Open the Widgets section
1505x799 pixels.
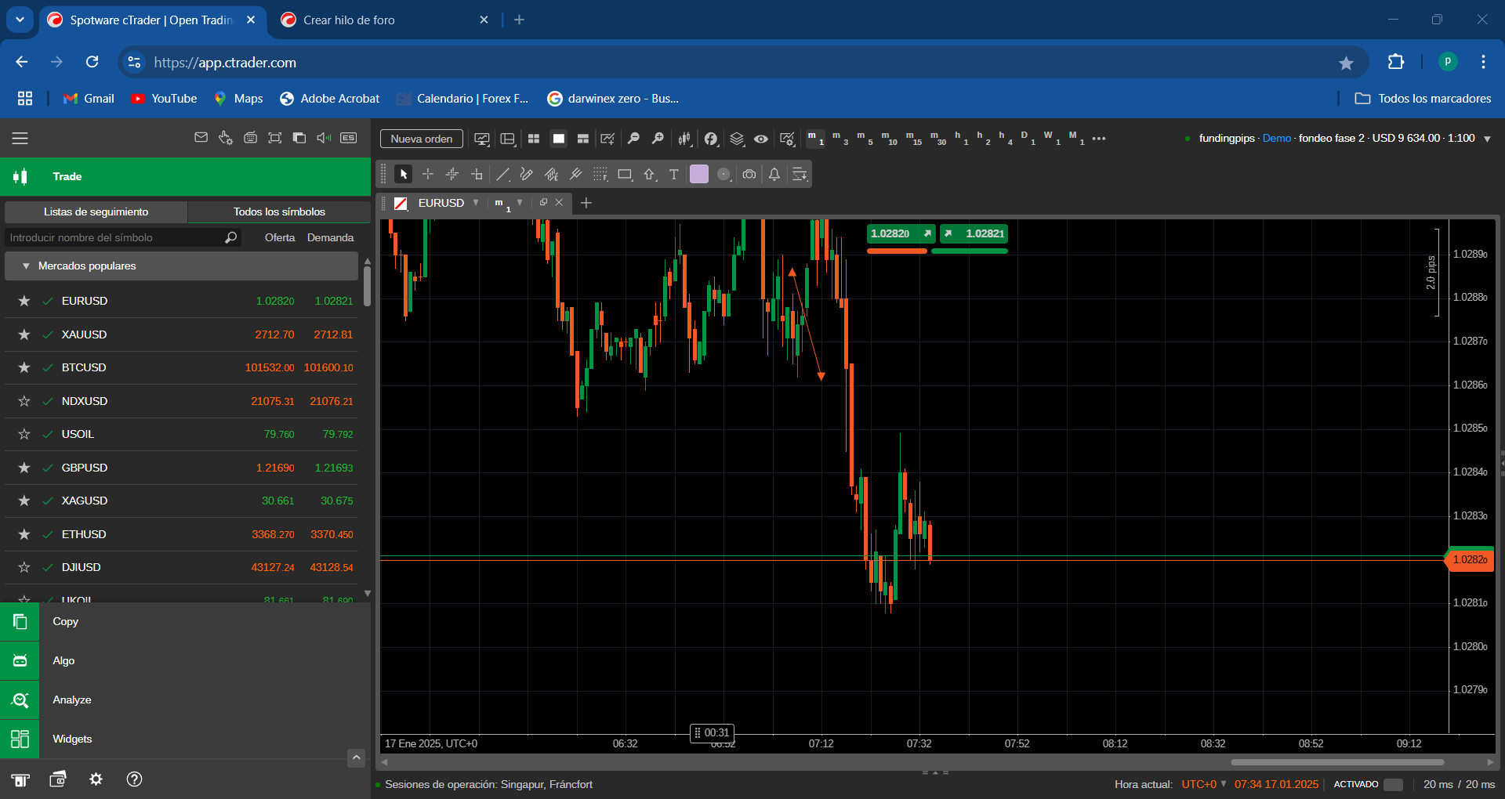click(185, 739)
